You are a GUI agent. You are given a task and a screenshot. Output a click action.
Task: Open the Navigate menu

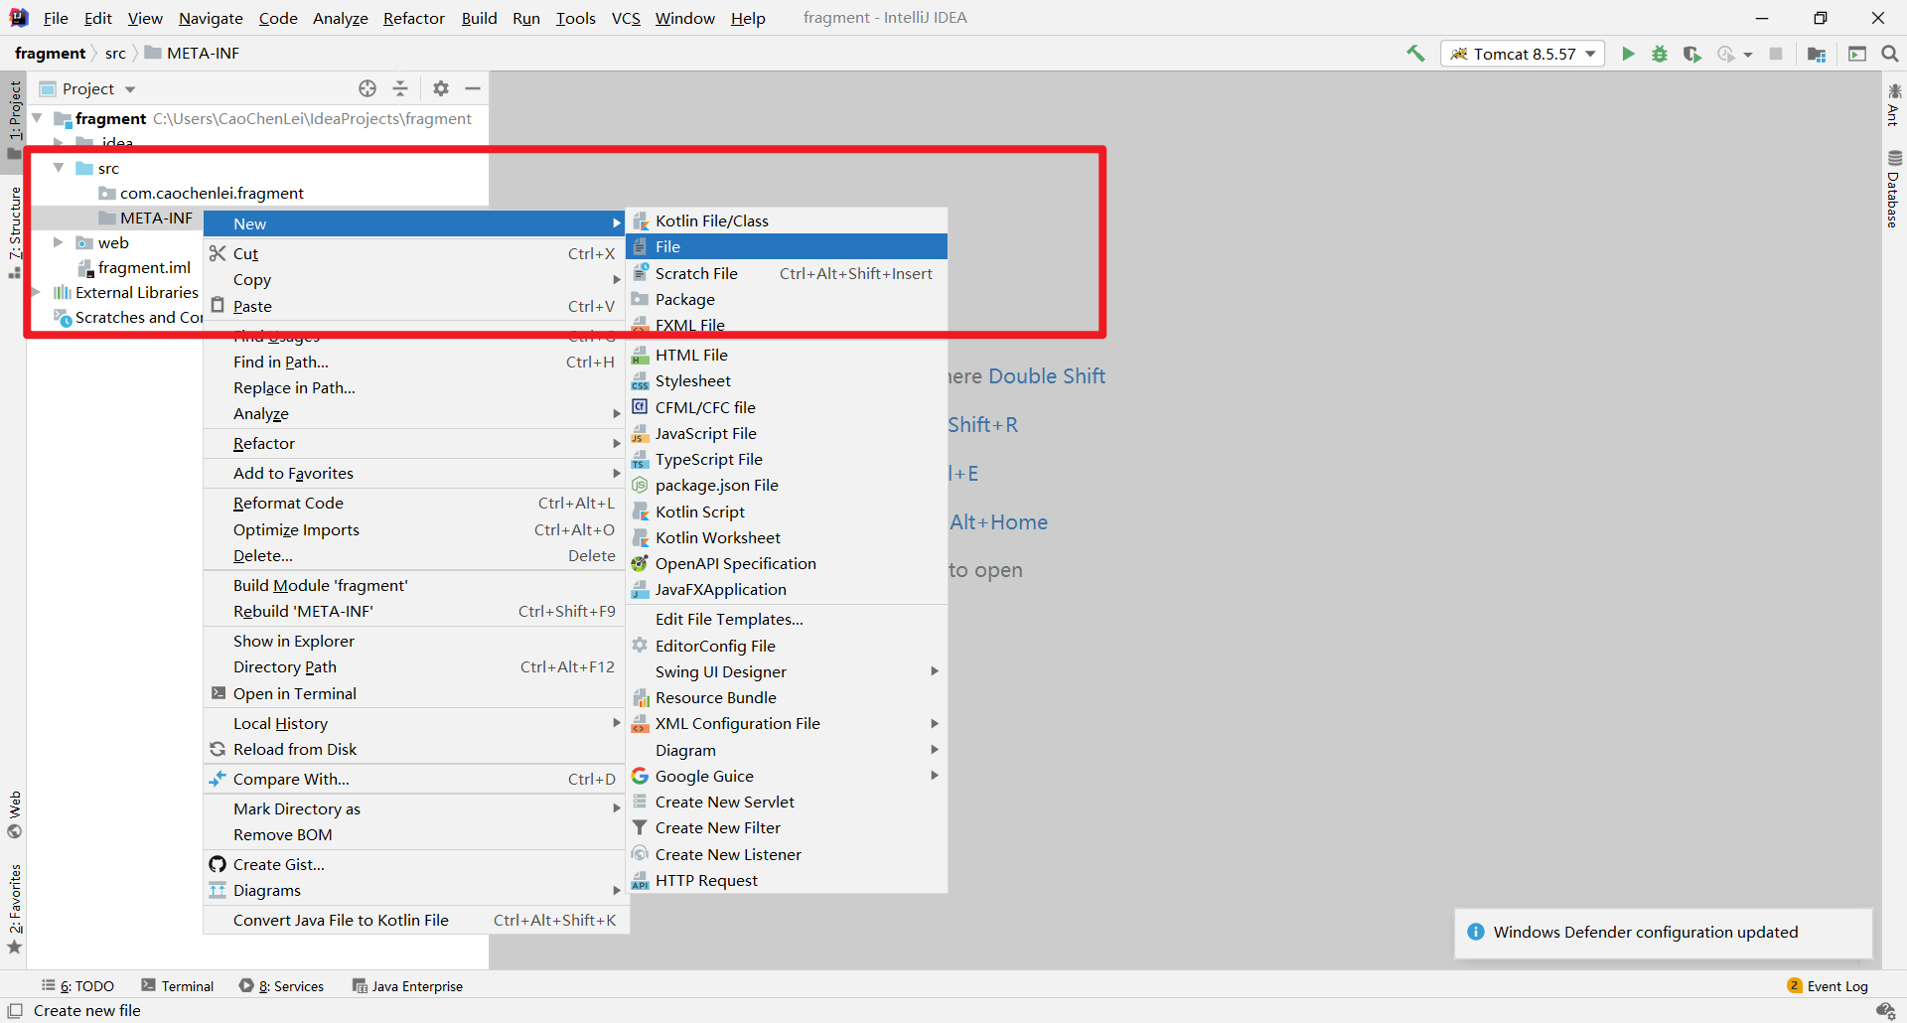click(x=211, y=18)
